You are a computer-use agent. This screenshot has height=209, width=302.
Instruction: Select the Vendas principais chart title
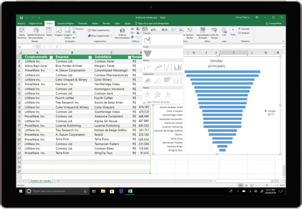pyautogui.click(x=217, y=63)
